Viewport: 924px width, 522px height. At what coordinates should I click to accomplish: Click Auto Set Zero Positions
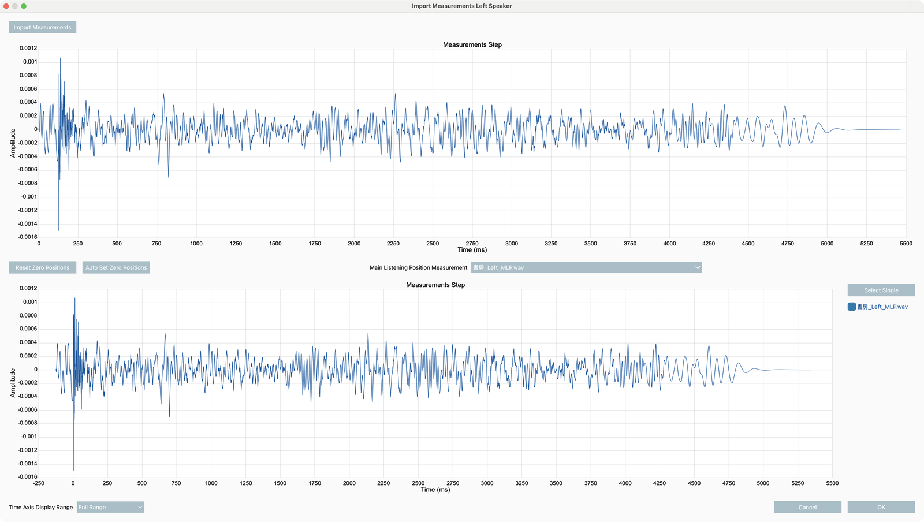116,267
